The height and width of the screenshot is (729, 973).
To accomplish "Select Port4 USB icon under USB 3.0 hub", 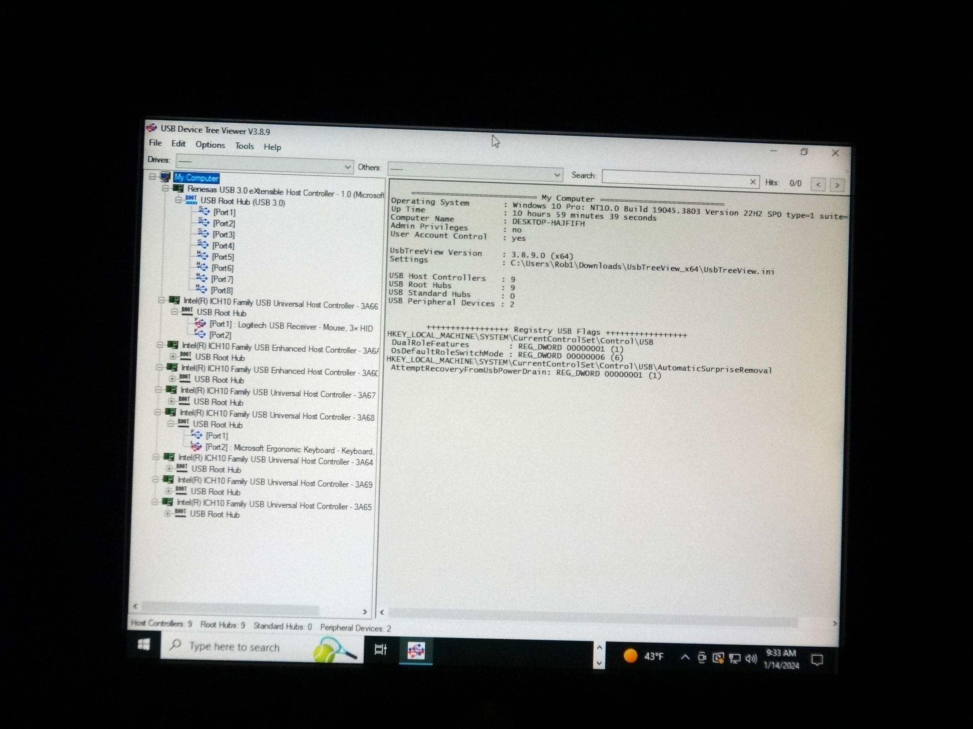I will pyautogui.click(x=202, y=244).
